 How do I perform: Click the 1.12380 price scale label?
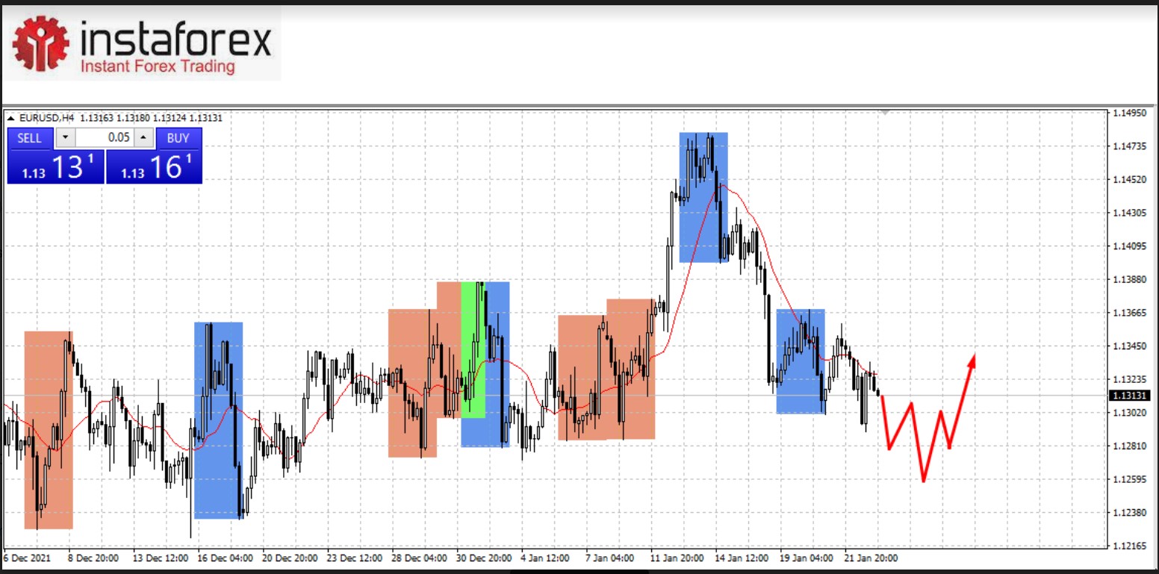click(1129, 513)
